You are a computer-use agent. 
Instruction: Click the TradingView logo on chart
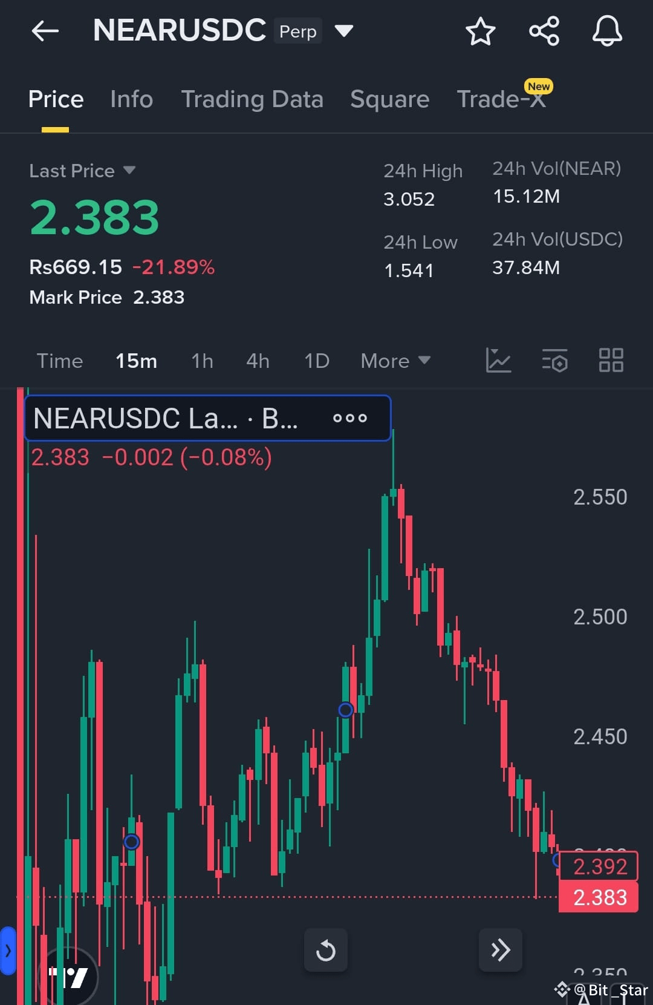pos(68,977)
